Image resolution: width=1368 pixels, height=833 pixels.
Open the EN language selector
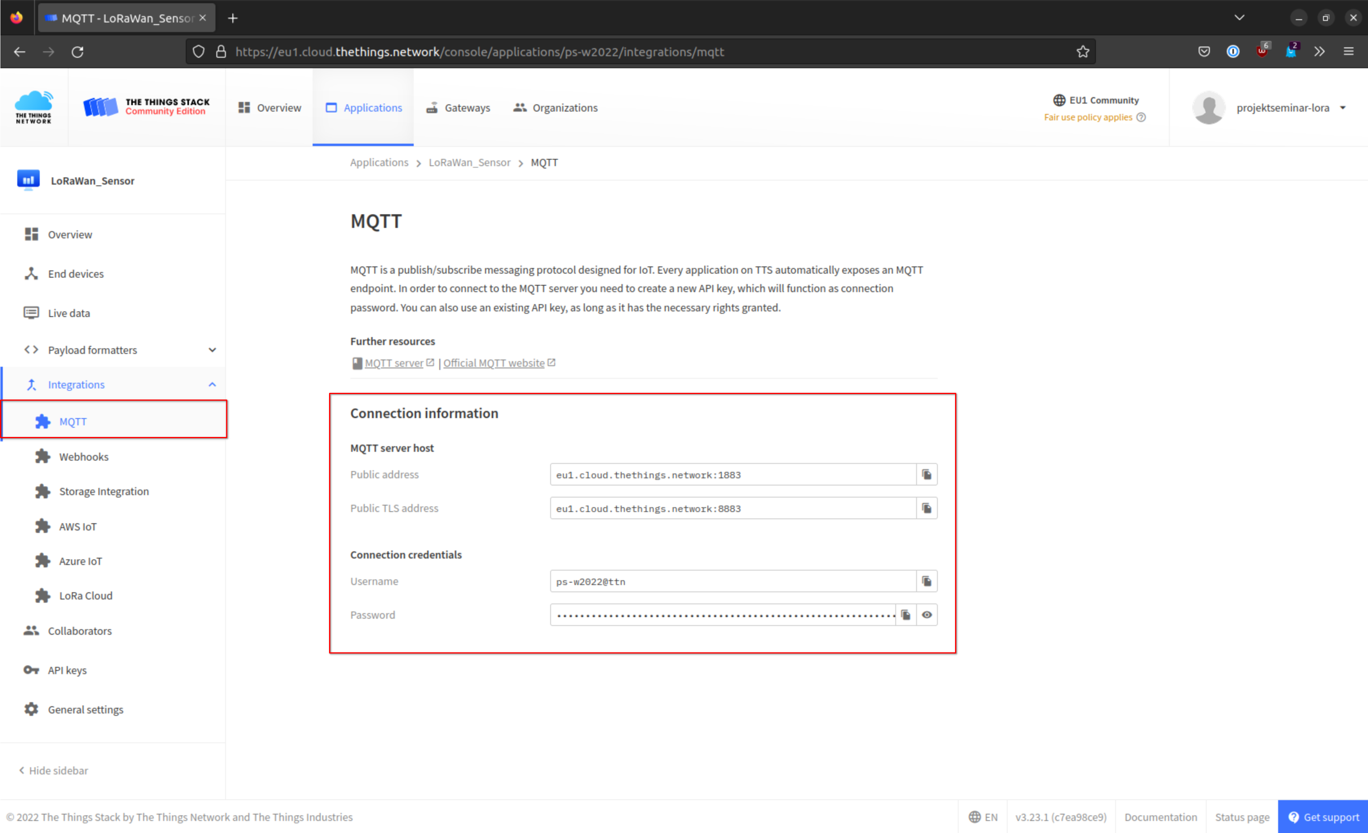tap(983, 817)
